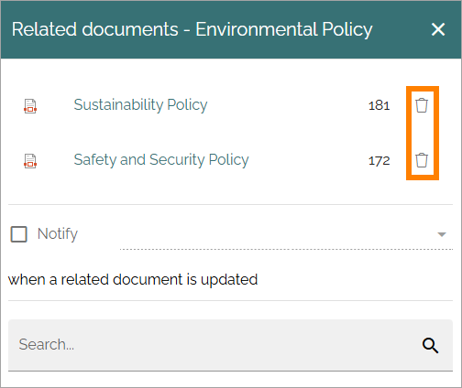Open the Sustainability Policy document link
This screenshot has height=388, width=462.
(x=140, y=105)
